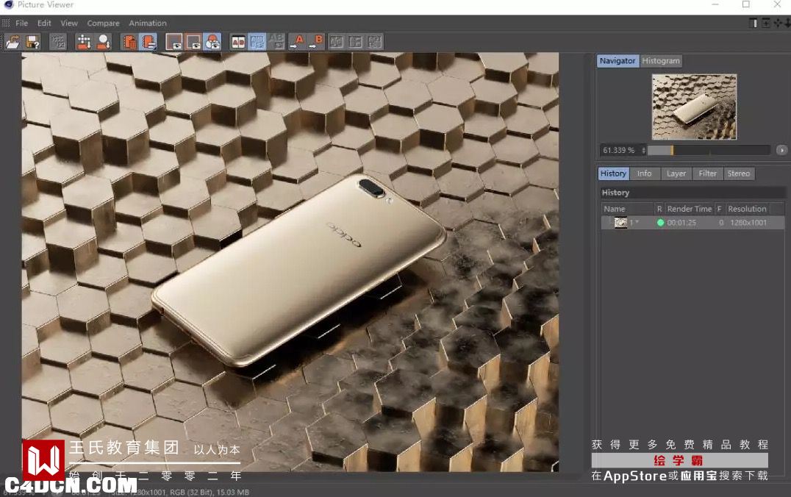Switch to the Stereo tab
This screenshot has height=497, width=791.
[739, 174]
